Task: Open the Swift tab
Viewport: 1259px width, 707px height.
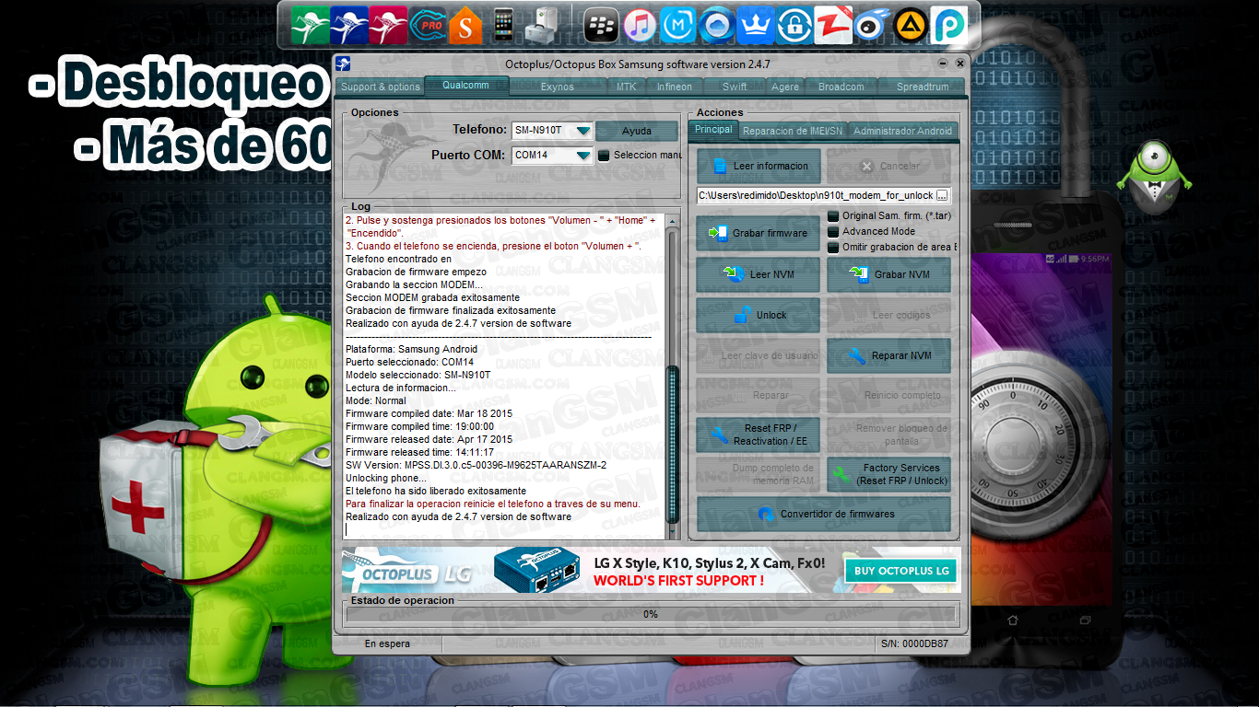Action: pos(735,87)
